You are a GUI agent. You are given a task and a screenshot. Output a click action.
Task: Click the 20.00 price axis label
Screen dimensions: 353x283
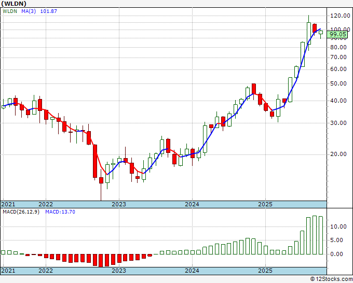pos(338,154)
